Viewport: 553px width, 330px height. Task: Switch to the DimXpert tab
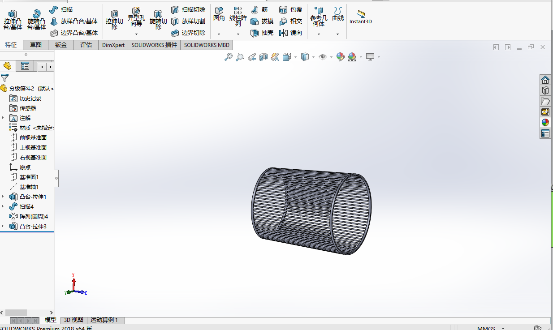113,45
